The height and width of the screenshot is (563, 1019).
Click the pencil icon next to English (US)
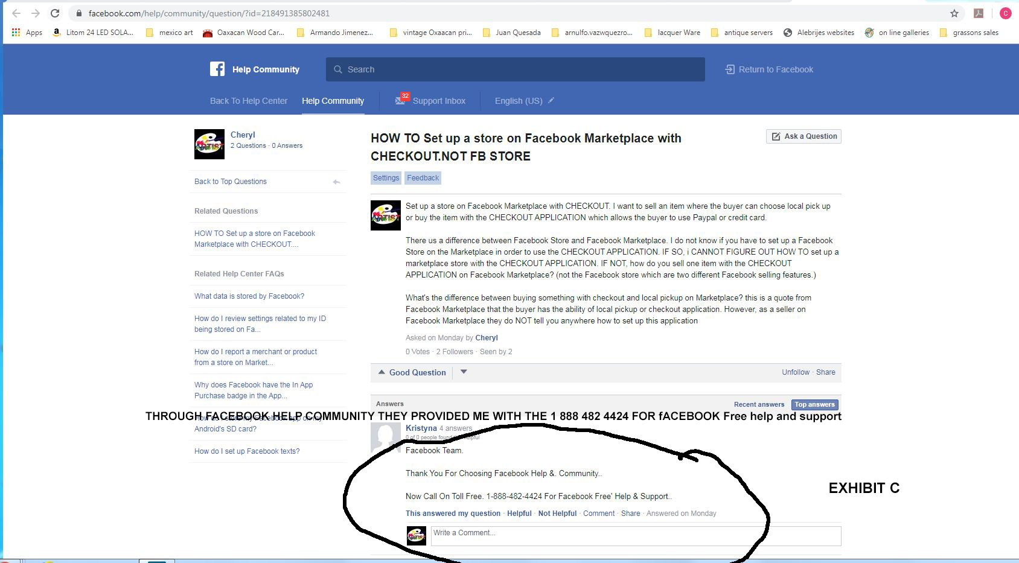551,100
